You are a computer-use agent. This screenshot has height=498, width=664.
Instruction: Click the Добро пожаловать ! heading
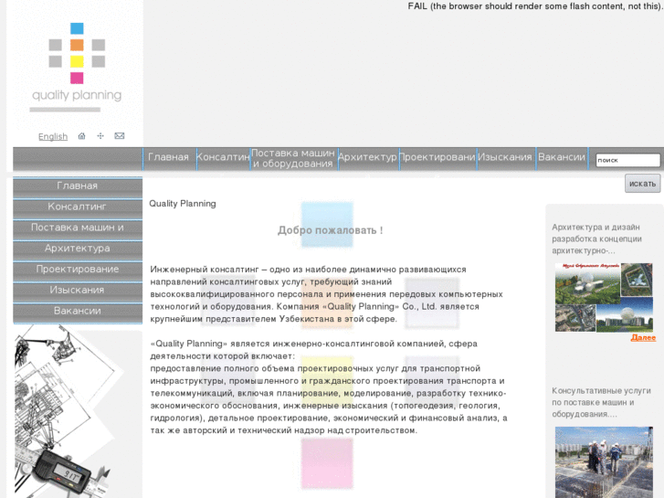coord(331,230)
